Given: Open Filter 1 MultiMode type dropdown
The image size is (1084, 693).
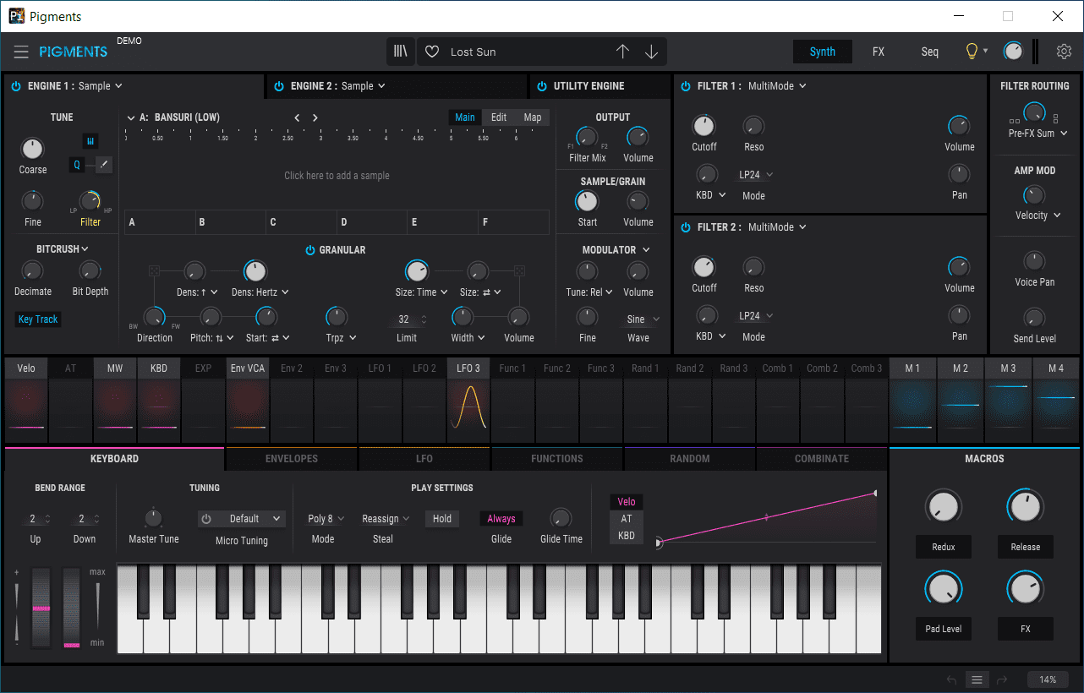Looking at the screenshot, I should point(777,86).
